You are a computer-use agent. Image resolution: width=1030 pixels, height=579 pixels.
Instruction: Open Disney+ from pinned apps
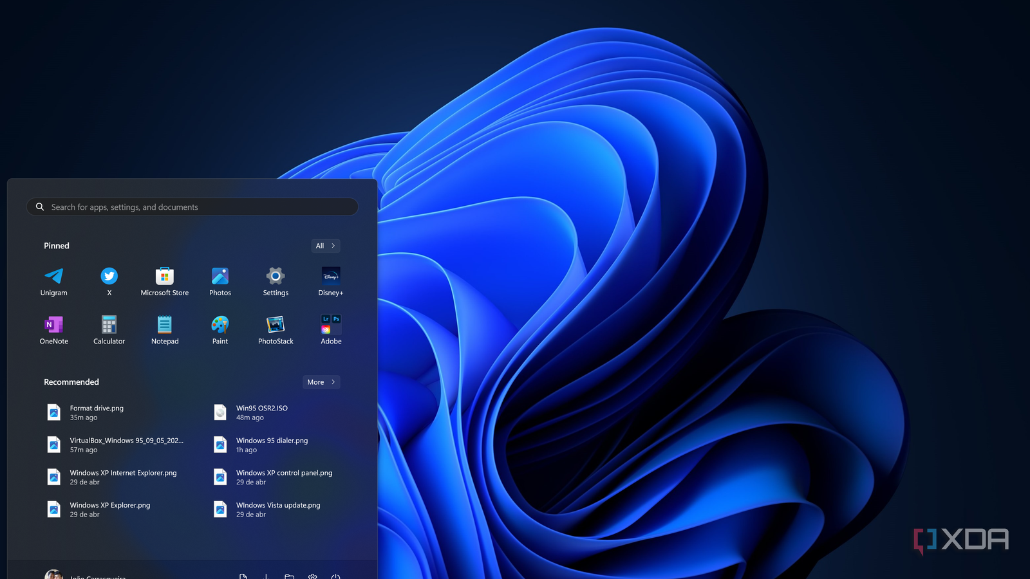click(x=330, y=281)
